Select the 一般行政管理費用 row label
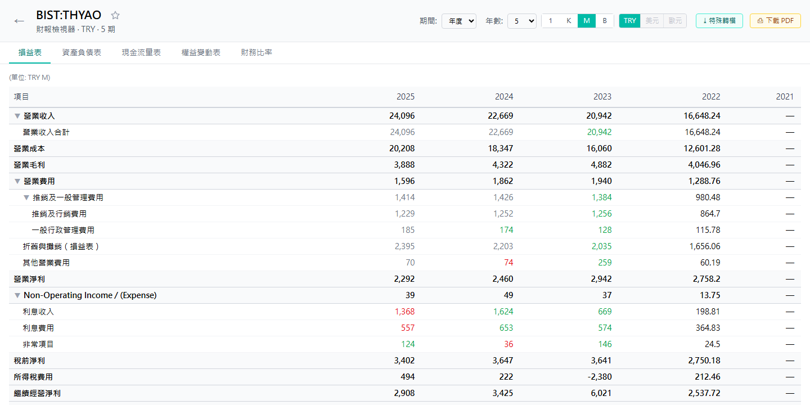The image size is (810, 405). [63, 230]
